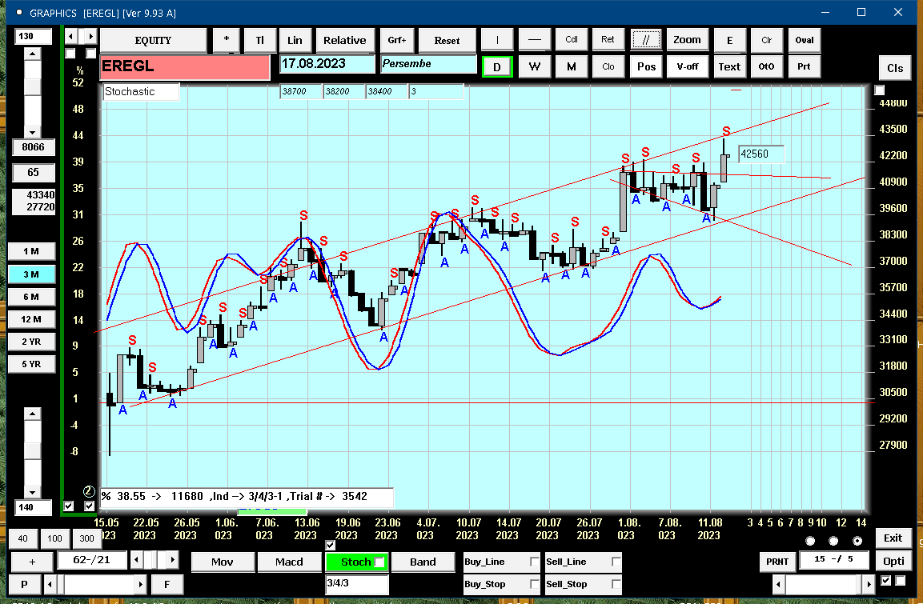Toggle the Stoch indicator checkbox
The image size is (923, 604).
click(x=379, y=562)
